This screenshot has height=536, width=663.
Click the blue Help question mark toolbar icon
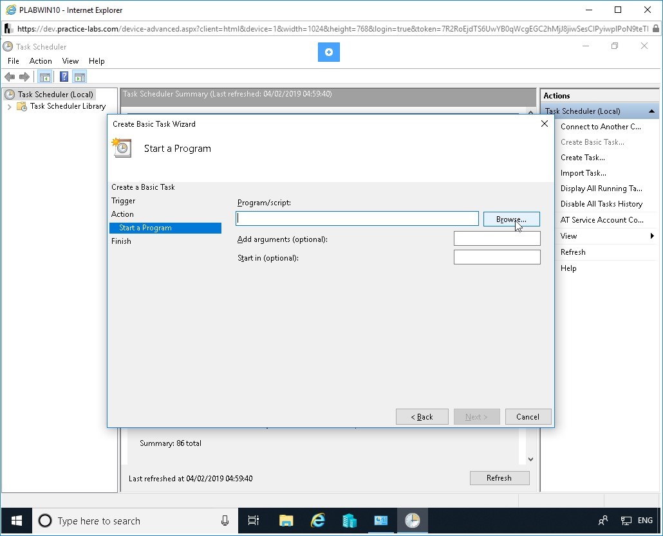tap(64, 77)
